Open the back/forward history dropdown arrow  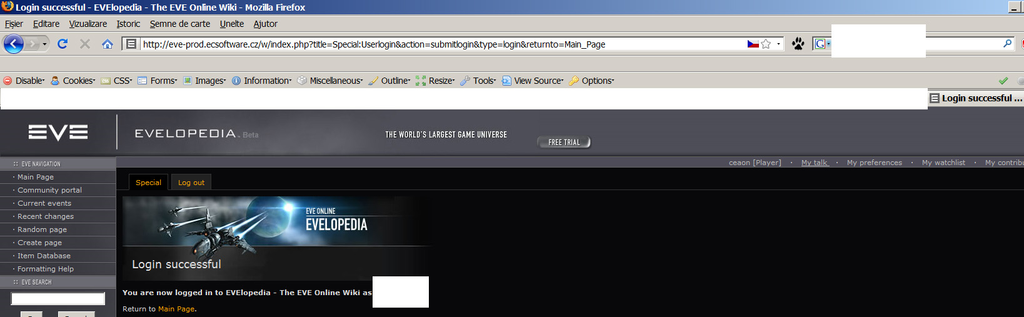(44, 44)
